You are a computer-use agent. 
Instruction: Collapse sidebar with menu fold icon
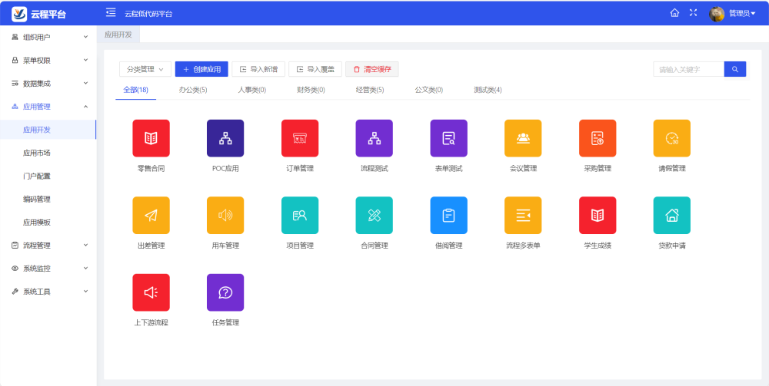pyautogui.click(x=111, y=13)
